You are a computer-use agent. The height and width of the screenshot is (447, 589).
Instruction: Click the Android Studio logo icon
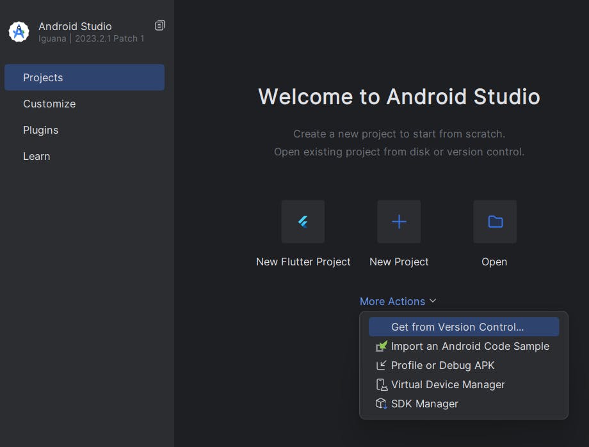(x=19, y=31)
